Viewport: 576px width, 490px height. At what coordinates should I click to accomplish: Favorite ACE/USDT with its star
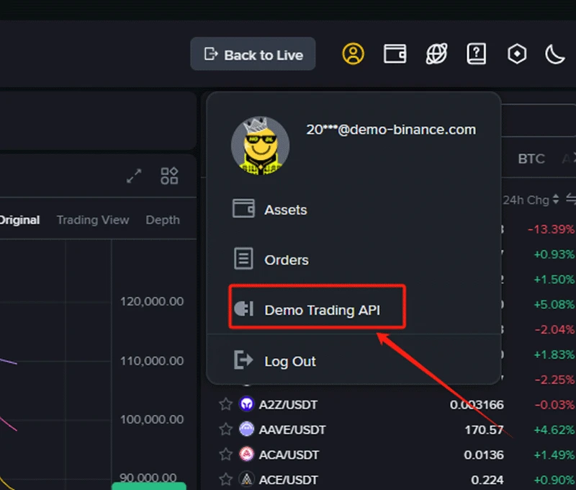coord(225,479)
